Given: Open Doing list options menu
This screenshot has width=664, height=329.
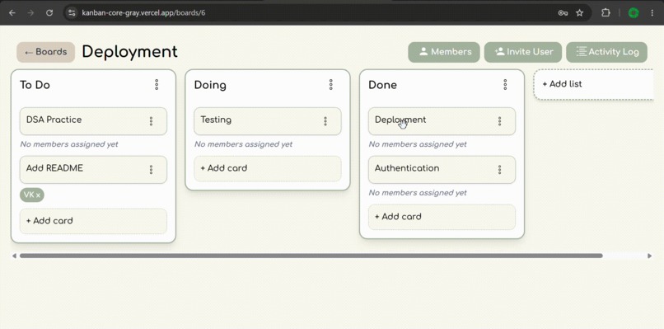Looking at the screenshot, I should point(331,85).
